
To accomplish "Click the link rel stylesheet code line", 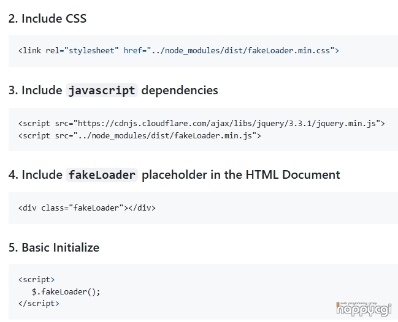I will click(178, 51).
